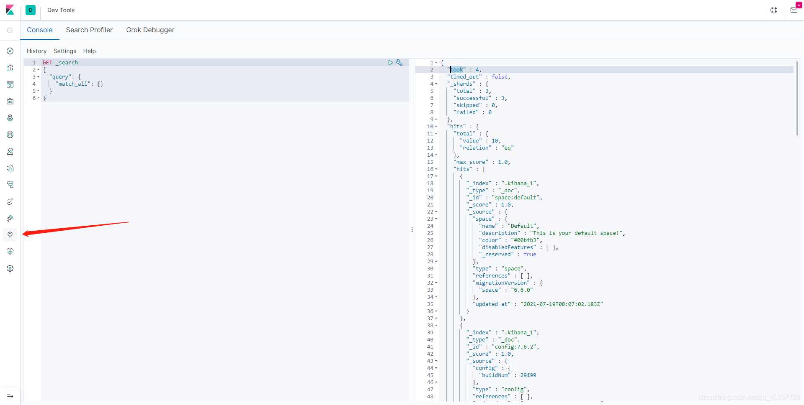Expand the side navigation menu
Screen dimensions: 804x405
point(10,396)
